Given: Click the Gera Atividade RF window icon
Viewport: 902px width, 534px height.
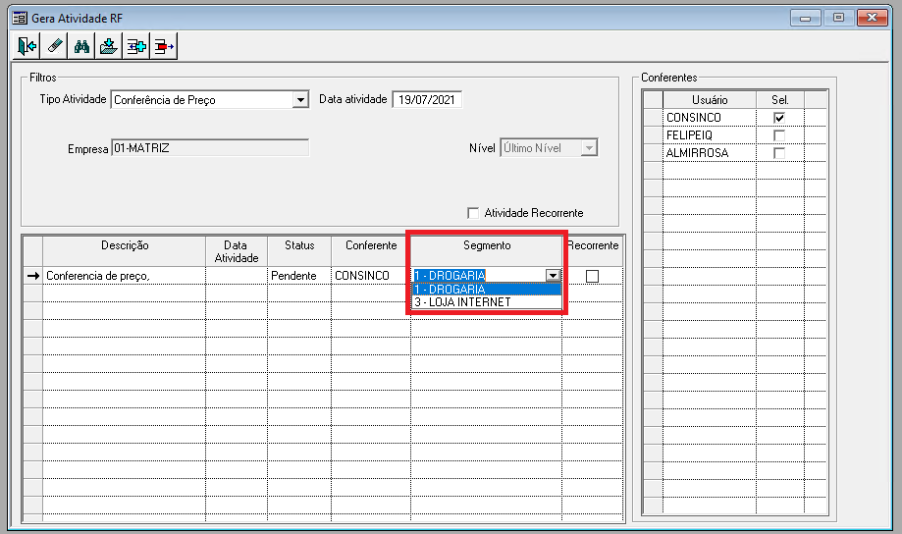Looking at the screenshot, I should click(20, 18).
